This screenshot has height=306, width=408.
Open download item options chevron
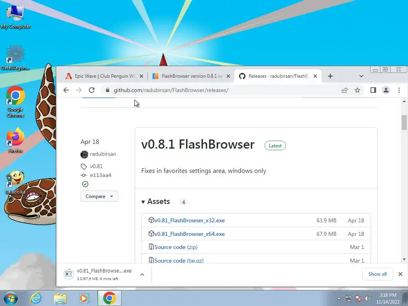[x=142, y=274]
